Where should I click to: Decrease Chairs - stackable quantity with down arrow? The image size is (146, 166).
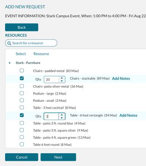62,81
